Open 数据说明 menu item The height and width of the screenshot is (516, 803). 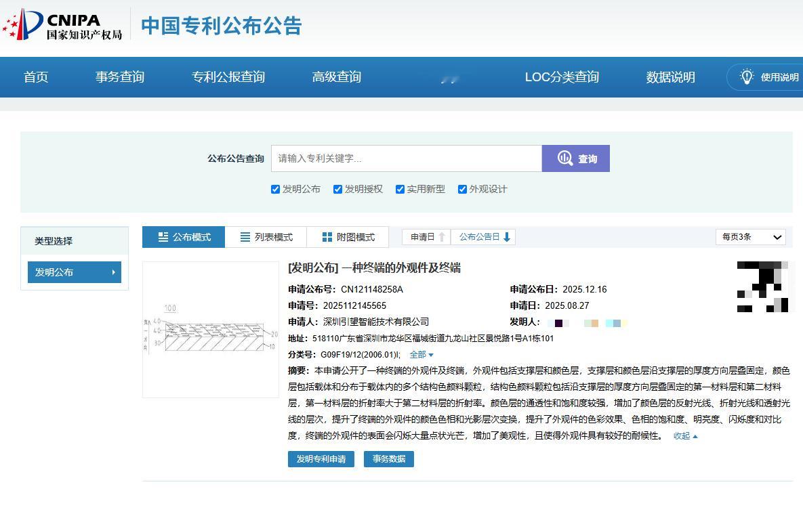coord(670,77)
